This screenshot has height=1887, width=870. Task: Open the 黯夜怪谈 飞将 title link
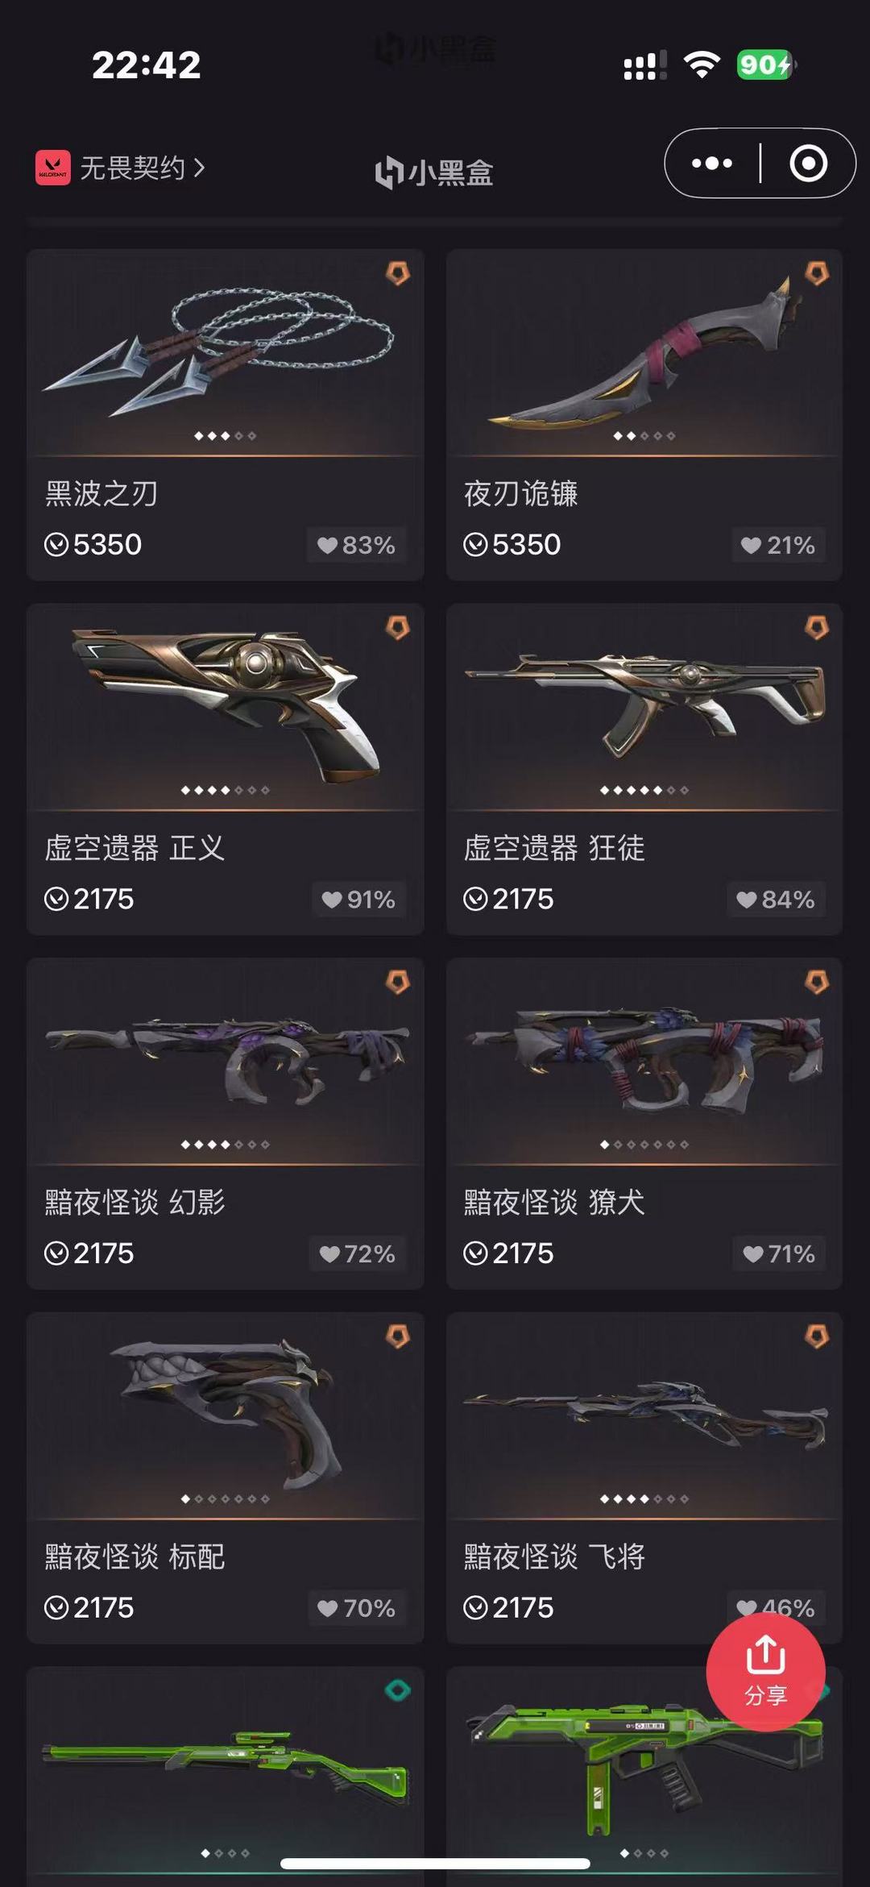[554, 1557]
